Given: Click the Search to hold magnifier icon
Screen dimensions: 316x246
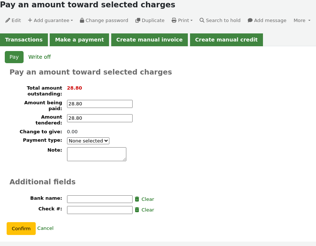Looking at the screenshot, I should [x=202, y=20].
